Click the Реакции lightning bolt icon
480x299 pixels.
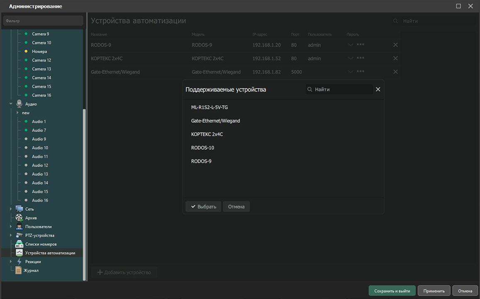[19, 262]
